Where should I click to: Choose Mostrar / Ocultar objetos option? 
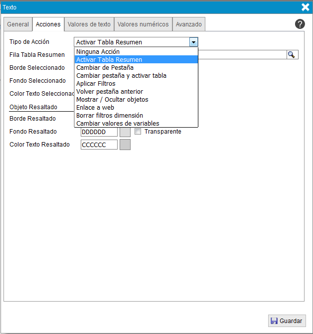112,99
